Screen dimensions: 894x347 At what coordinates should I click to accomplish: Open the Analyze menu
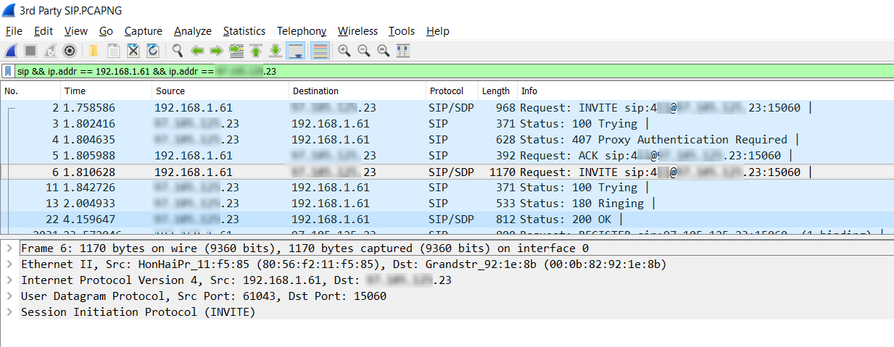coord(193,31)
